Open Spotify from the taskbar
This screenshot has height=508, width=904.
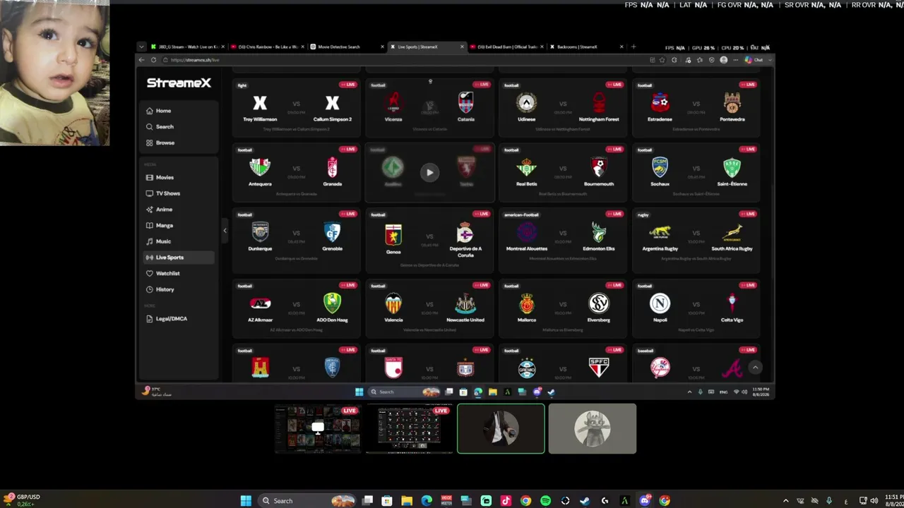click(545, 501)
